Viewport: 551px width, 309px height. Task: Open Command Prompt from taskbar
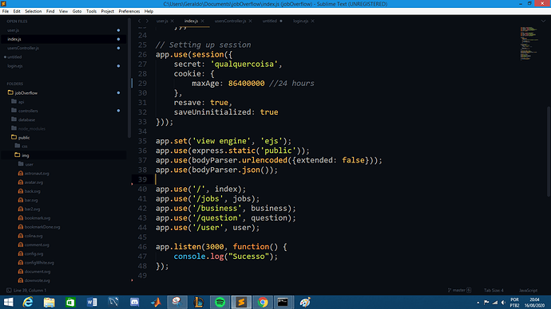pos(283,302)
